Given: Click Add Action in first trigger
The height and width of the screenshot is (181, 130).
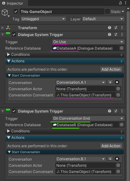Looking at the screenshot, I should point(111,69).
